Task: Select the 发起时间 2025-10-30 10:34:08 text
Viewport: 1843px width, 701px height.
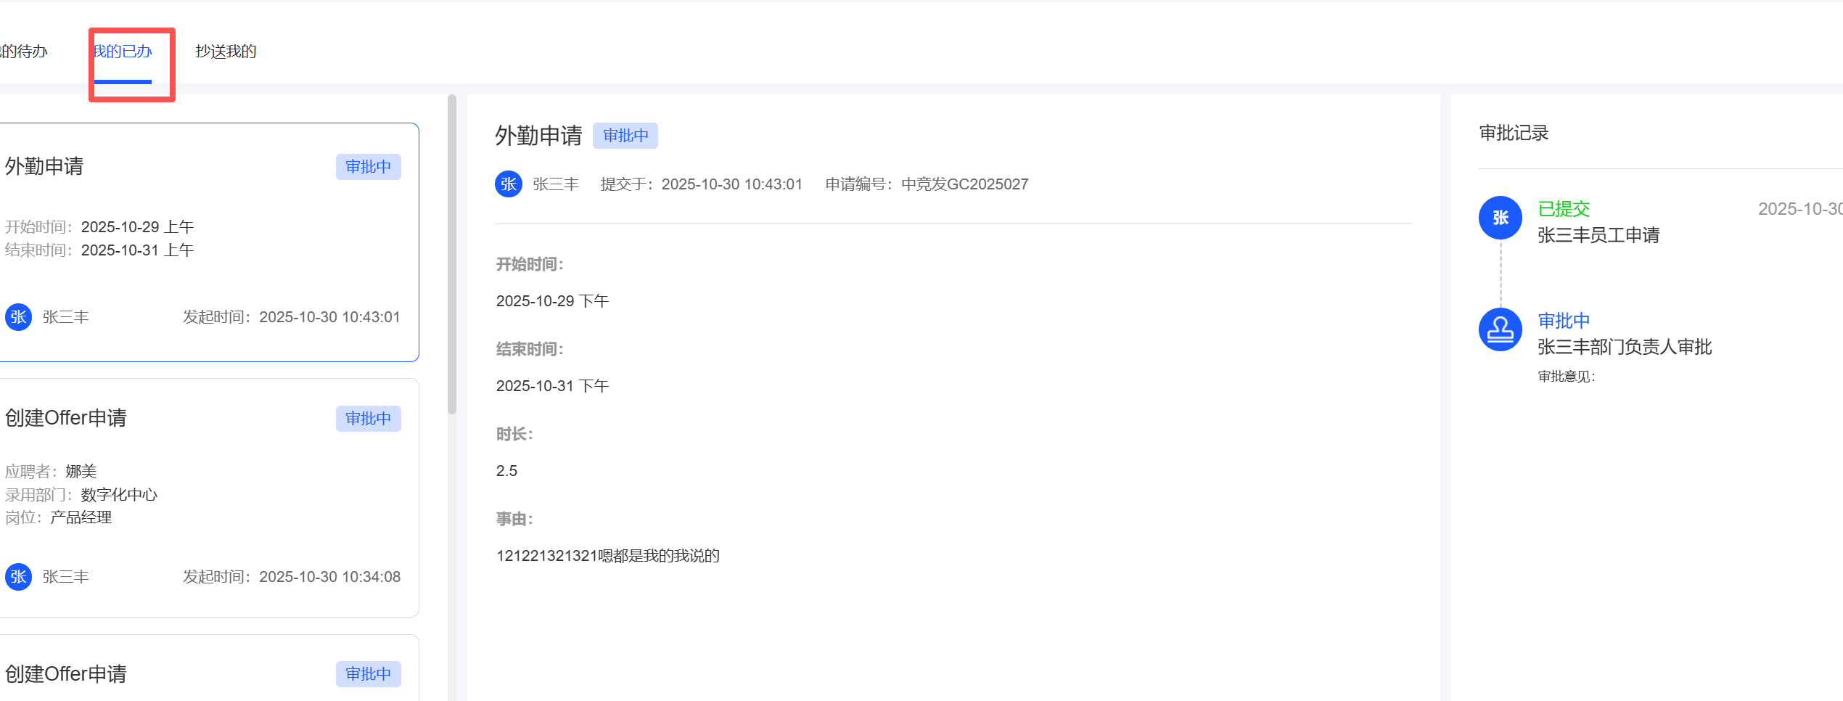Action: coord(292,577)
